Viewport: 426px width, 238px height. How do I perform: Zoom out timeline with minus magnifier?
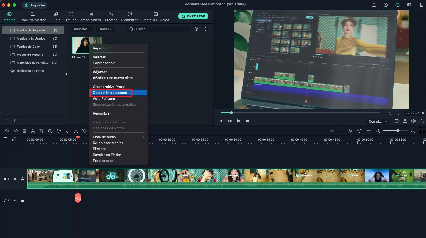point(378,131)
